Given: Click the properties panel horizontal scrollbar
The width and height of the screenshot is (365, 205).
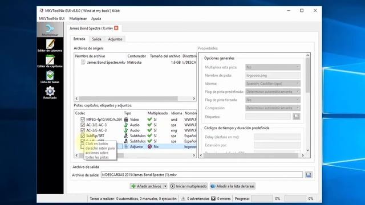Looking at the screenshot, I should pos(251,155).
